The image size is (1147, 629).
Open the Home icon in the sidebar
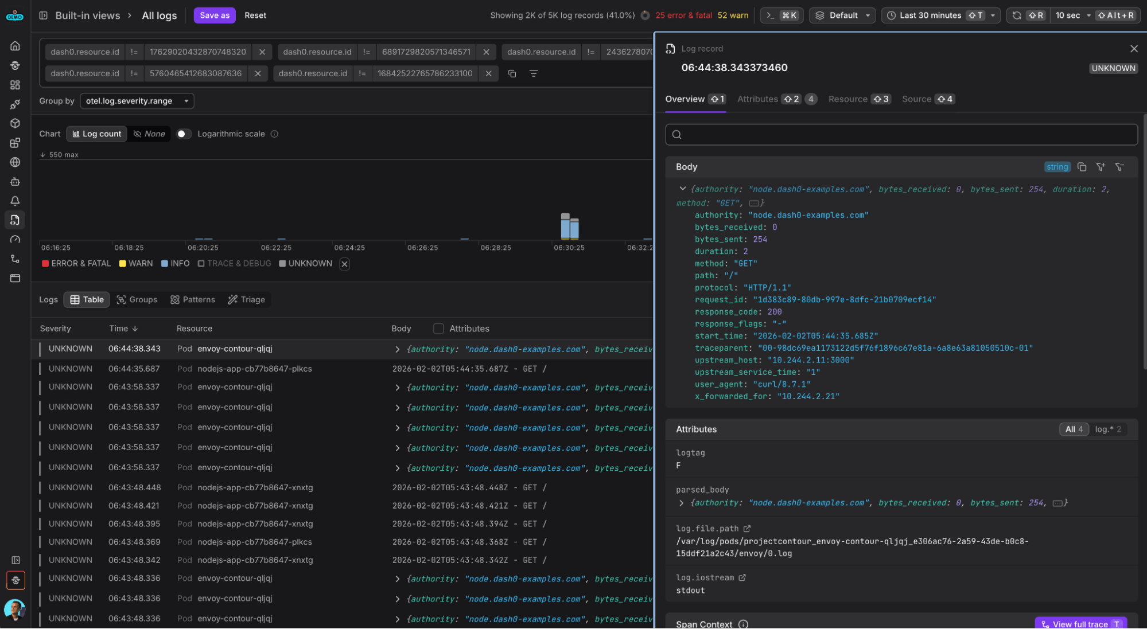coord(15,46)
